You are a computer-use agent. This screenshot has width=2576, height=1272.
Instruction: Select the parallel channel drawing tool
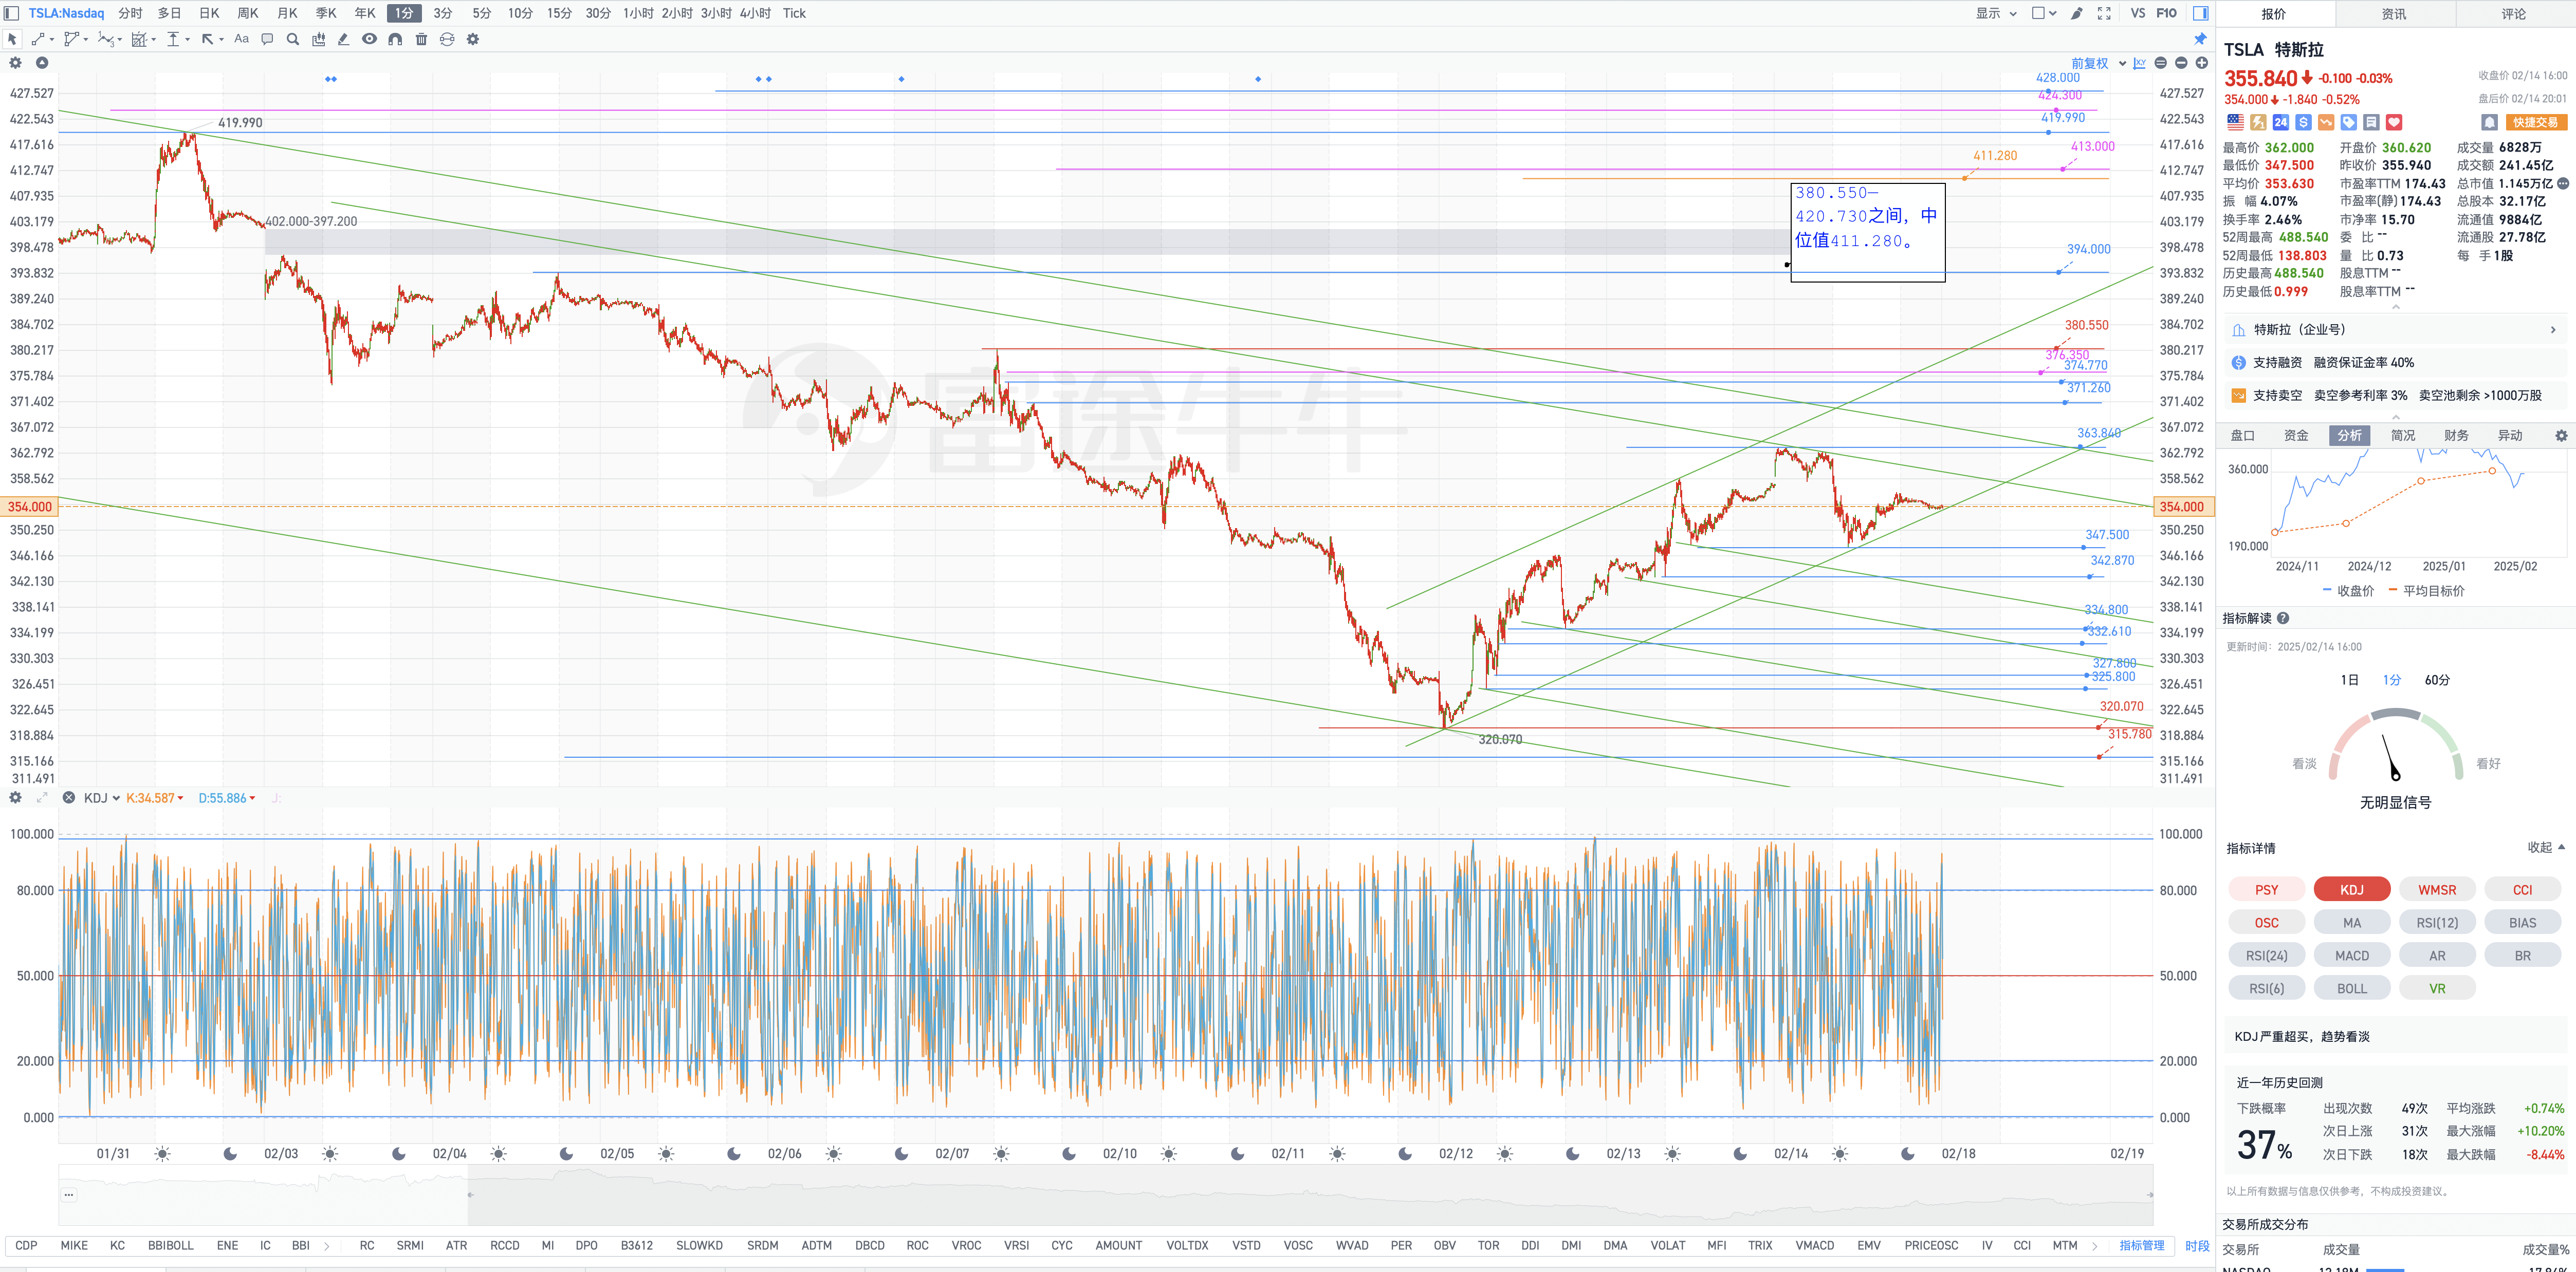(x=71, y=39)
